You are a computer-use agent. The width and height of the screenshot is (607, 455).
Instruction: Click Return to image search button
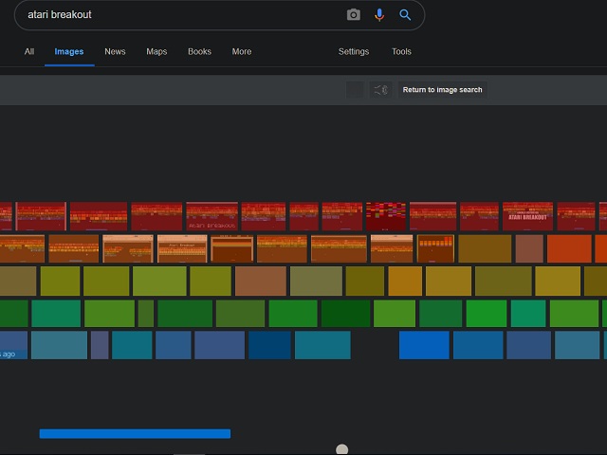pyautogui.click(x=443, y=90)
